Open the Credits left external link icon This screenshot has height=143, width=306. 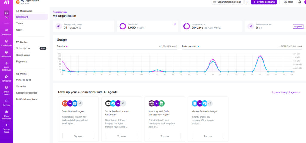click(175, 24)
